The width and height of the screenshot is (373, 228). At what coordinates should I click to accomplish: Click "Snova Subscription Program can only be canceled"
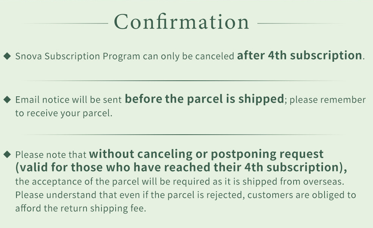pyautogui.click(x=125, y=57)
